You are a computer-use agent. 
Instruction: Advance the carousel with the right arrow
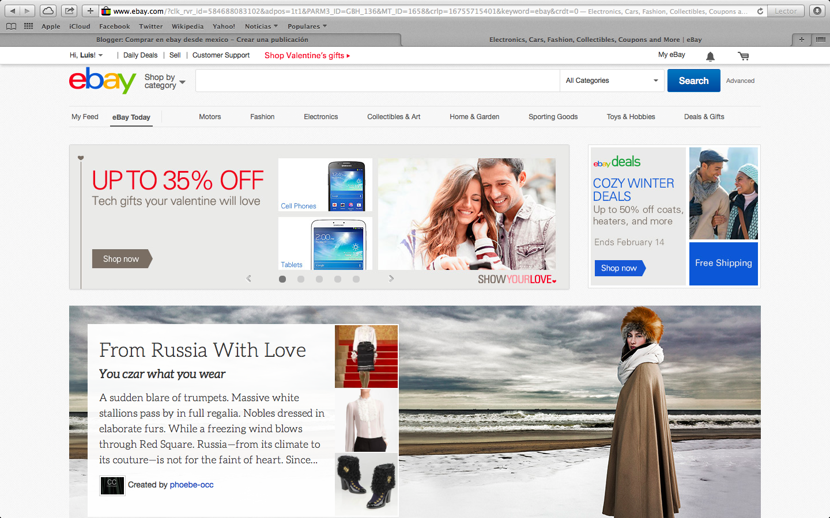click(x=391, y=278)
